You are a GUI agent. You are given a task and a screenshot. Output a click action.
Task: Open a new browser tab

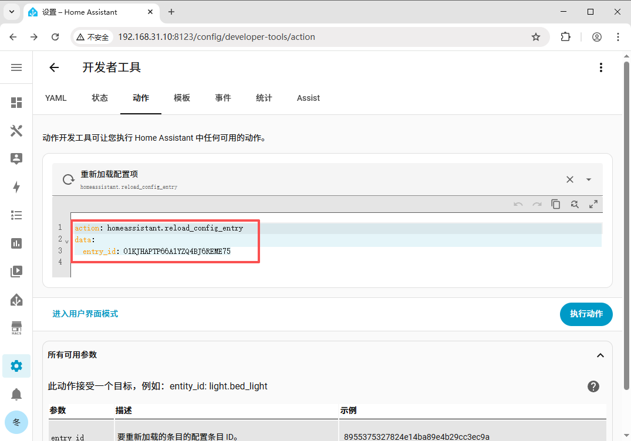pos(171,12)
